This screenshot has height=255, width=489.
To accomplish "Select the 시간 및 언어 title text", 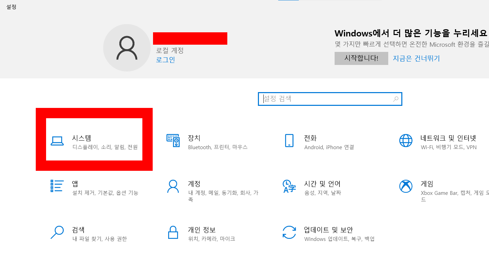I will (x=323, y=184).
